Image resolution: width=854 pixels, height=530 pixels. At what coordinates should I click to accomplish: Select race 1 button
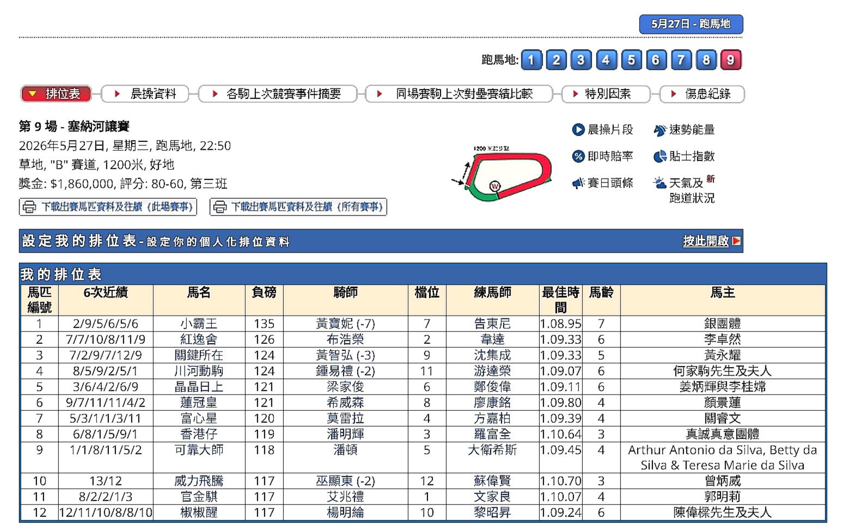[532, 60]
